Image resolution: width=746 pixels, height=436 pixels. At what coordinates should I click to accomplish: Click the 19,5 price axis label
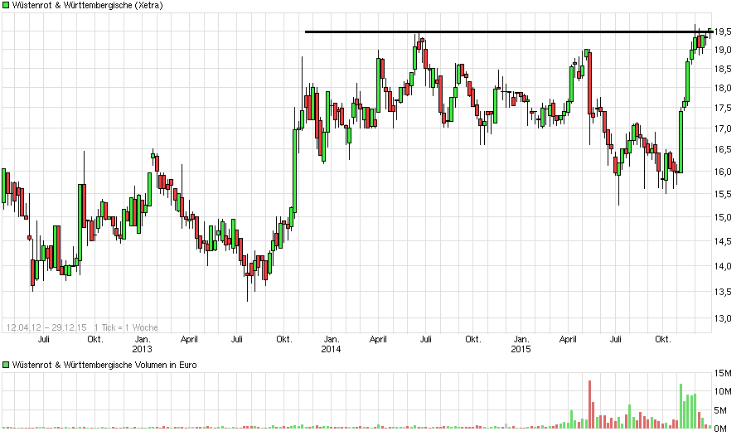724,31
